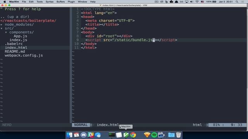Click the 'b' menu bar icon
Viewport: 248px width, 139px height.
click(167, 2)
